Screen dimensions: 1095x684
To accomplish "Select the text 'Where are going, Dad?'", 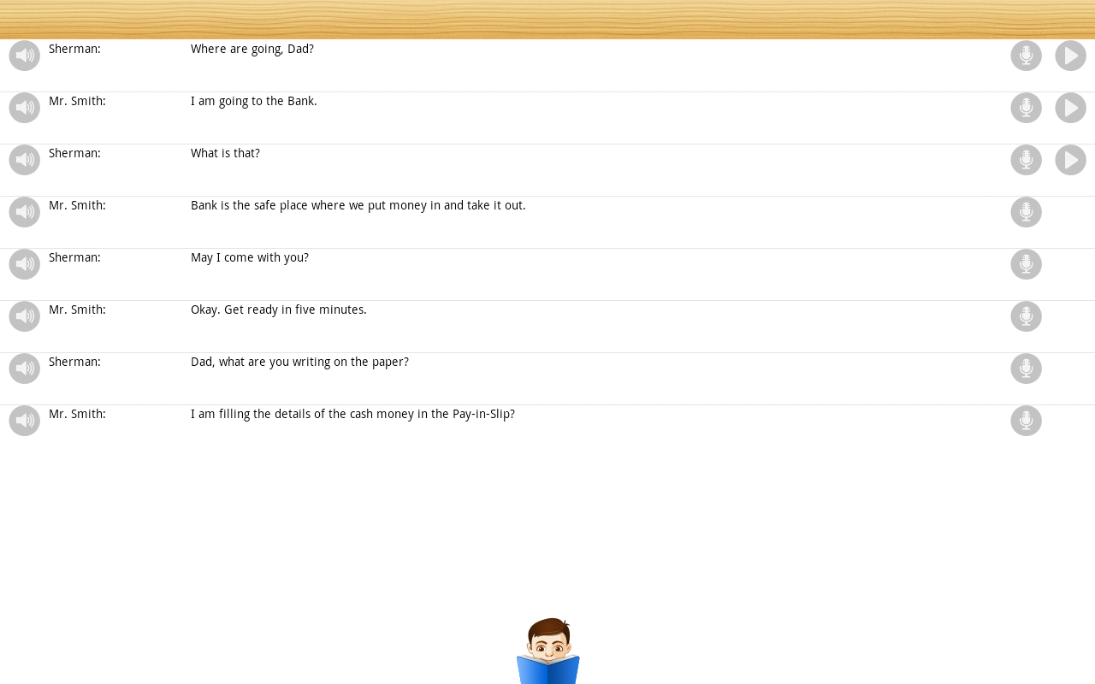I will point(252,50).
